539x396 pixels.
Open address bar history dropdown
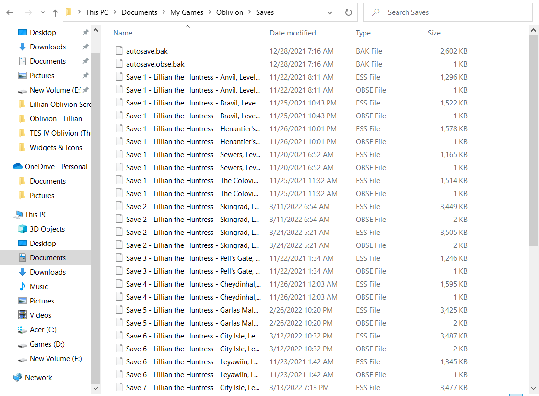[x=329, y=13]
